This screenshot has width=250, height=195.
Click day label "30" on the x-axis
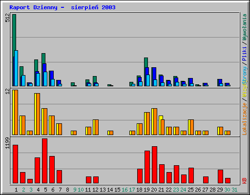[x=227, y=190]
